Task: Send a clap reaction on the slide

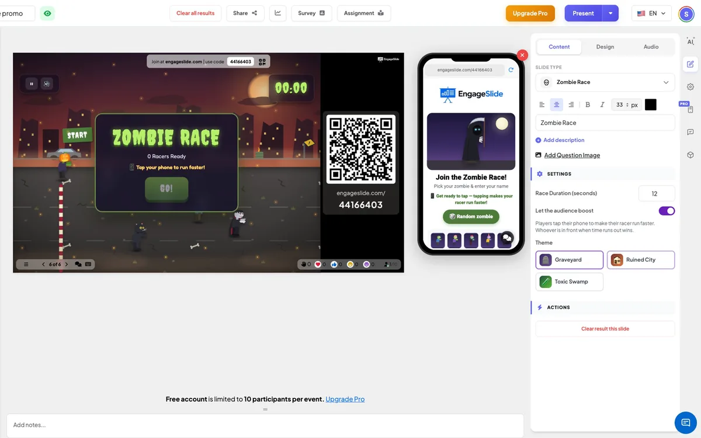Action: (x=305, y=265)
